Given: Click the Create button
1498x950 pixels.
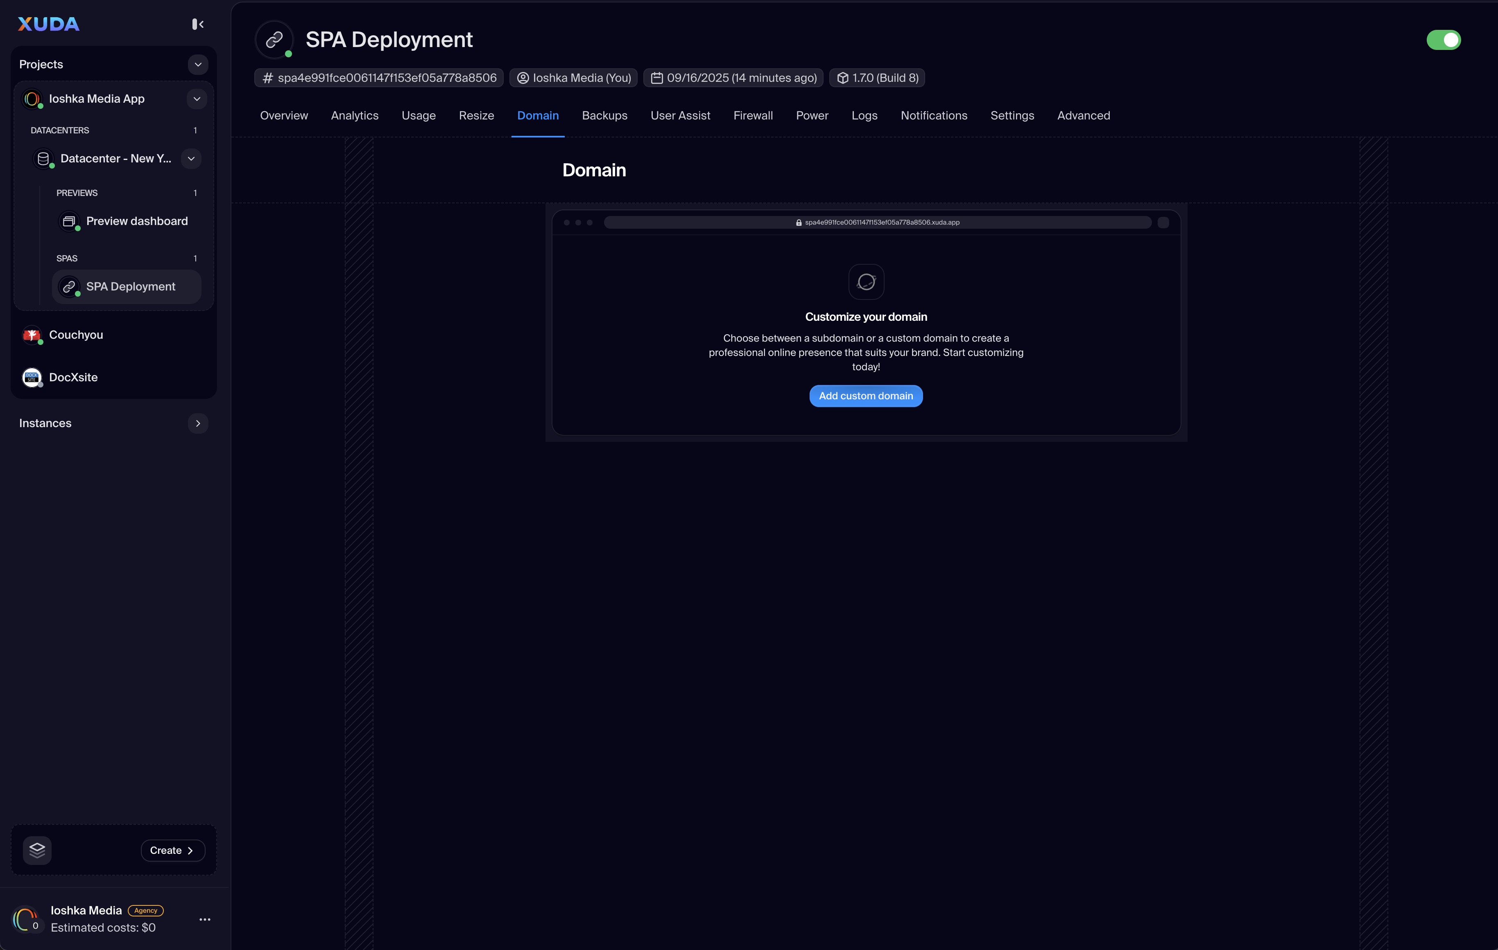Looking at the screenshot, I should (x=172, y=850).
